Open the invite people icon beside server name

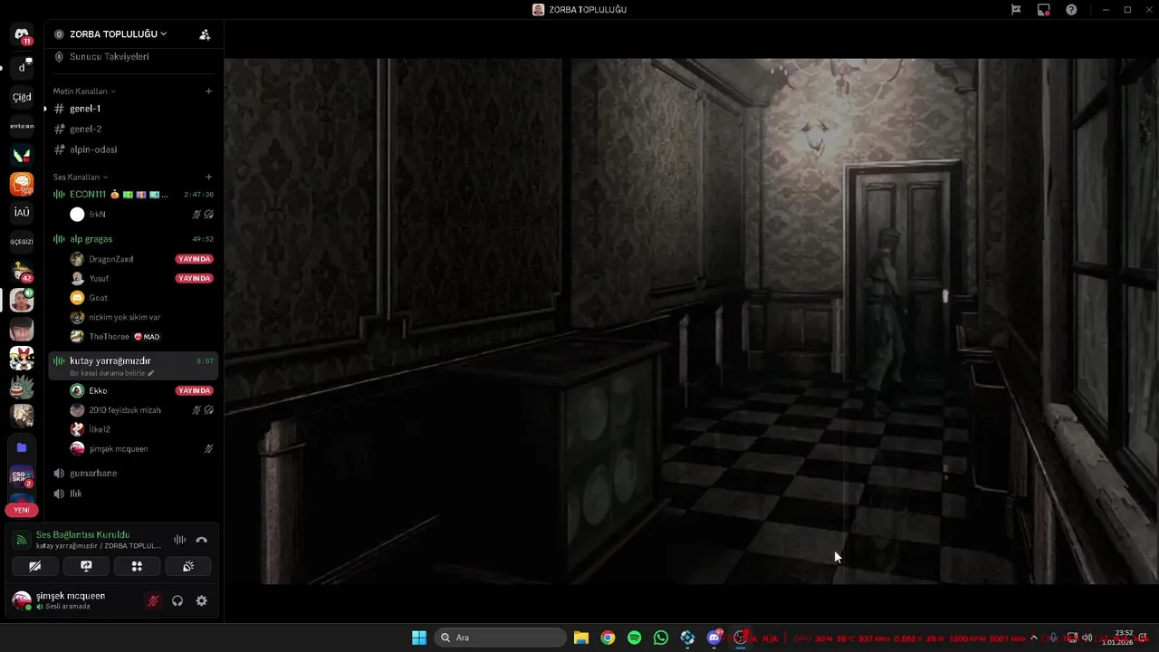coord(205,34)
